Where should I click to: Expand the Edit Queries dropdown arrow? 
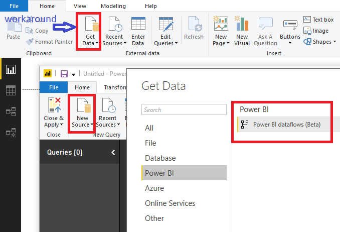point(177,43)
